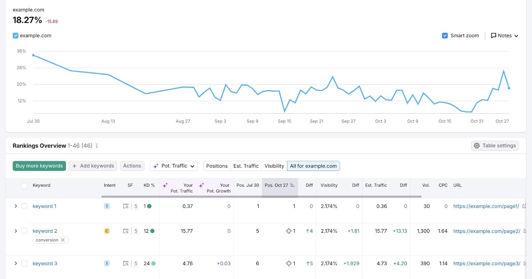This screenshot has width=532, height=279.
Task: Click the Buy more keywords button
Action: pyautogui.click(x=39, y=166)
